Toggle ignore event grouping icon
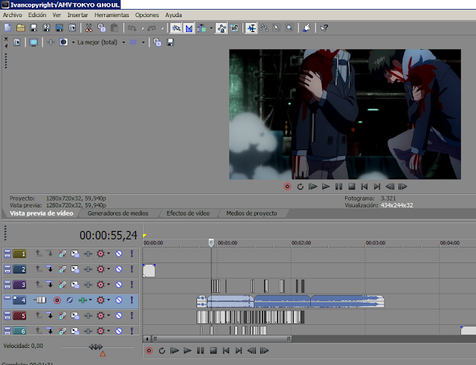 pyautogui.click(x=234, y=28)
